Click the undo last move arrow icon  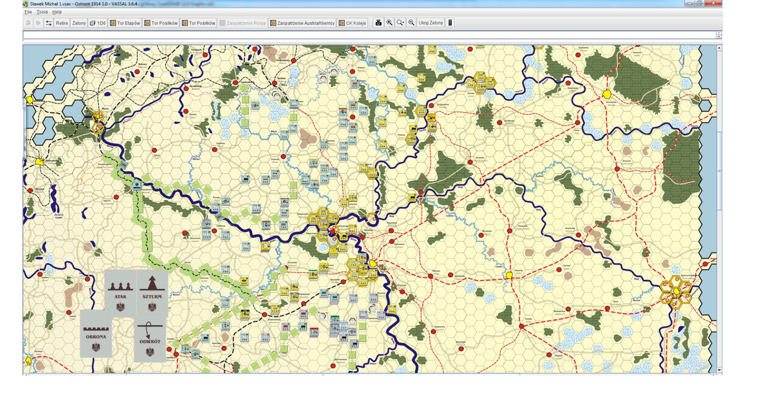pos(28,23)
